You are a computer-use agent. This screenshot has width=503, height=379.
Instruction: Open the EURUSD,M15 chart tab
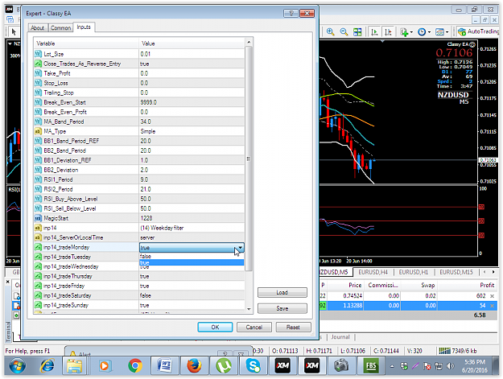456,272
